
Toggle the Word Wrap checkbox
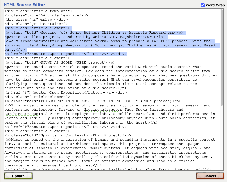[203, 5]
